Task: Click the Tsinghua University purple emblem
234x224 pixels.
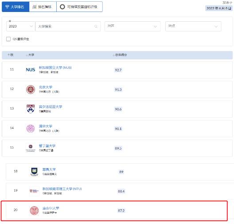Action: [x=31, y=129]
